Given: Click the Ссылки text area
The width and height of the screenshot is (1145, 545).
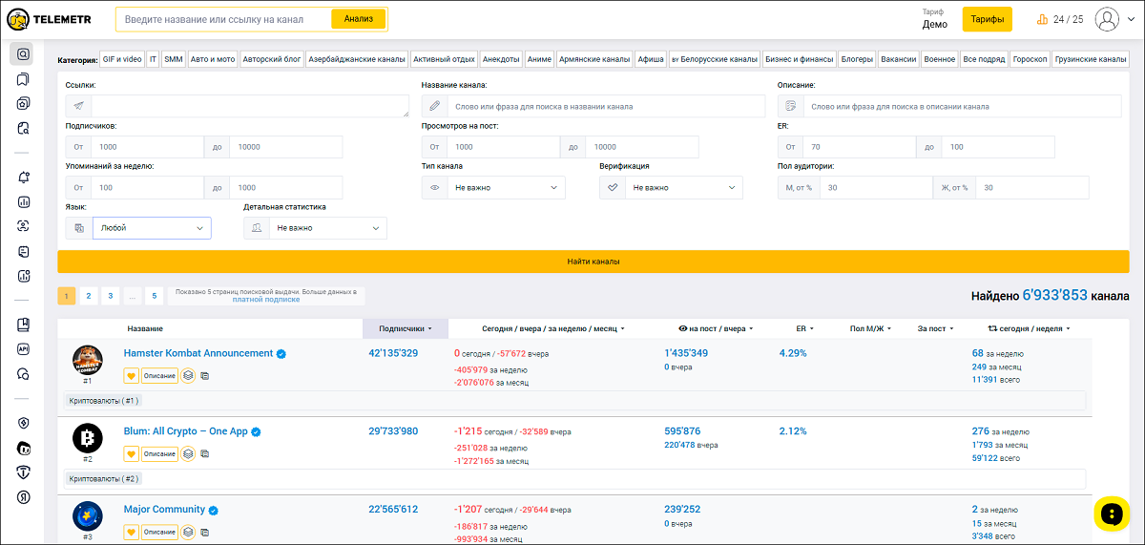Looking at the screenshot, I should 250,106.
